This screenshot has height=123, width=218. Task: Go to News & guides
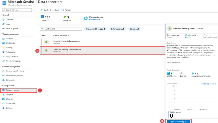coord(12,29)
